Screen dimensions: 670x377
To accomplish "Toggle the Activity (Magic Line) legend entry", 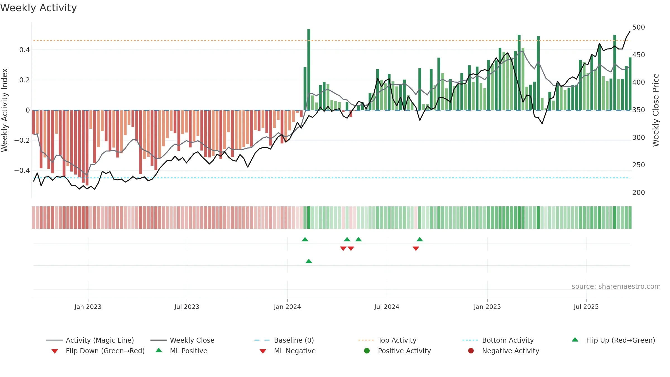I will click(90, 340).
